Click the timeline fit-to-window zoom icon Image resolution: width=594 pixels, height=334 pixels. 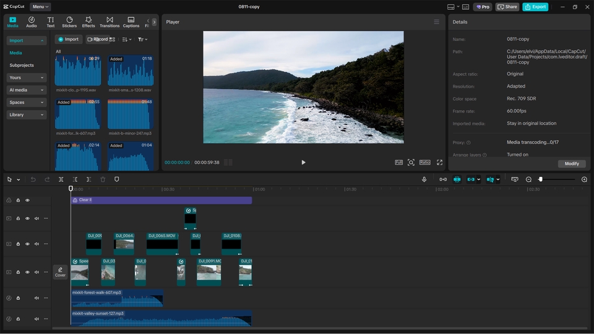(x=514, y=179)
